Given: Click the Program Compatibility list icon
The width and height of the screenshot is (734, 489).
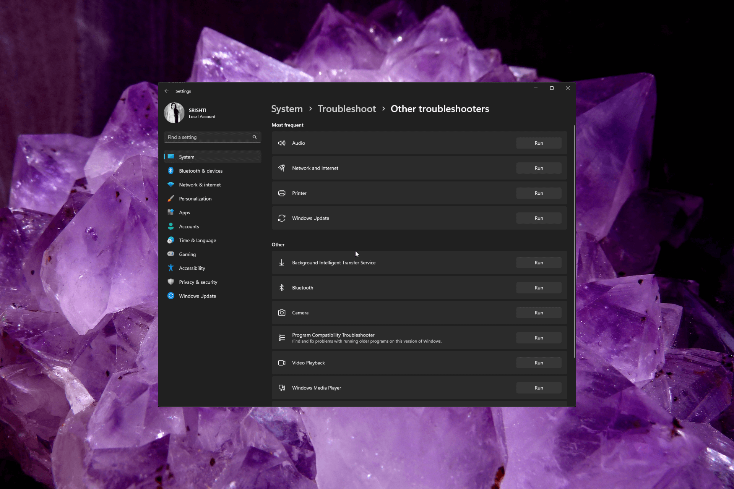Looking at the screenshot, I should click(x=282, y=338).
